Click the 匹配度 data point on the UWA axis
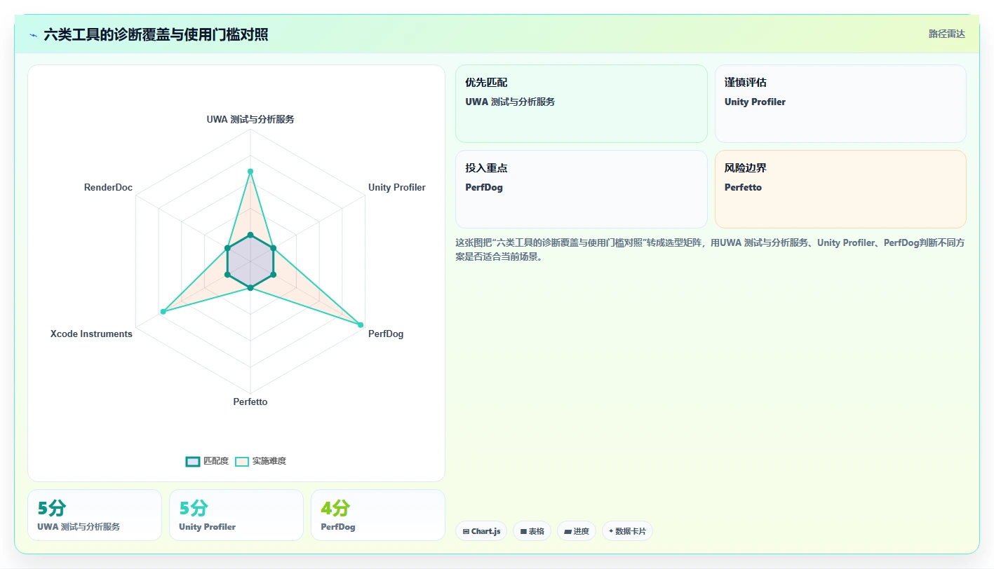This screenshot has height=569, width=994. pyautogui.click(x=250, y=235)
